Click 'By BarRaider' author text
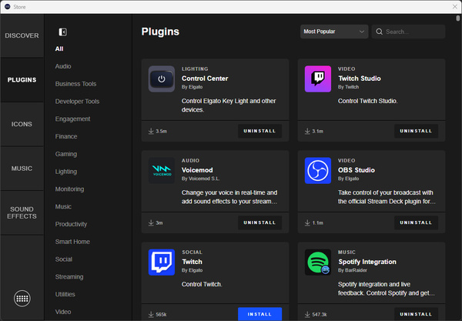This screenshot has width=462, height=321. pos(353,270)
